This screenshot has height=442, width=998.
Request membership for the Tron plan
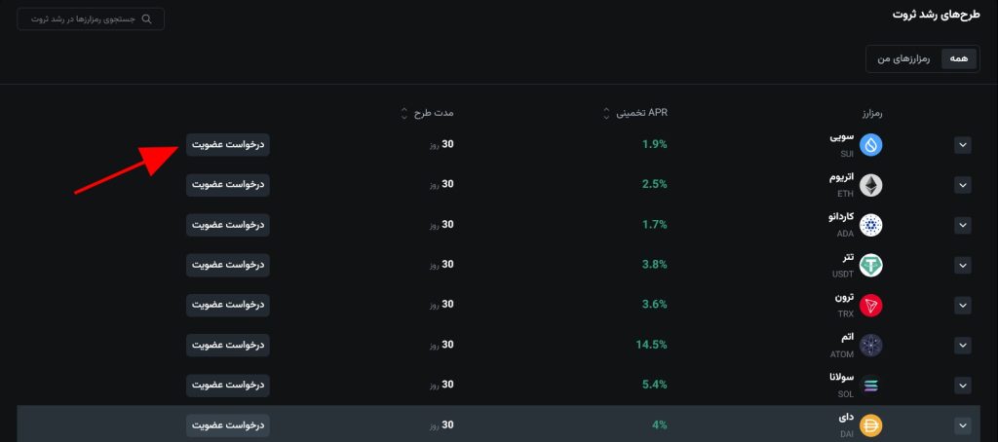pos(227,305)
